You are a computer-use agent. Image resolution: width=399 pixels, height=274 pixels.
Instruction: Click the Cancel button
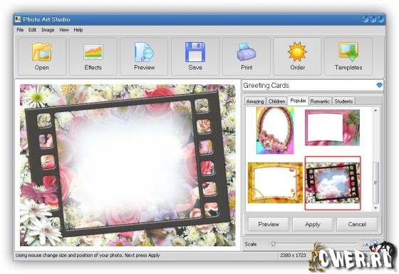(357, 224)
